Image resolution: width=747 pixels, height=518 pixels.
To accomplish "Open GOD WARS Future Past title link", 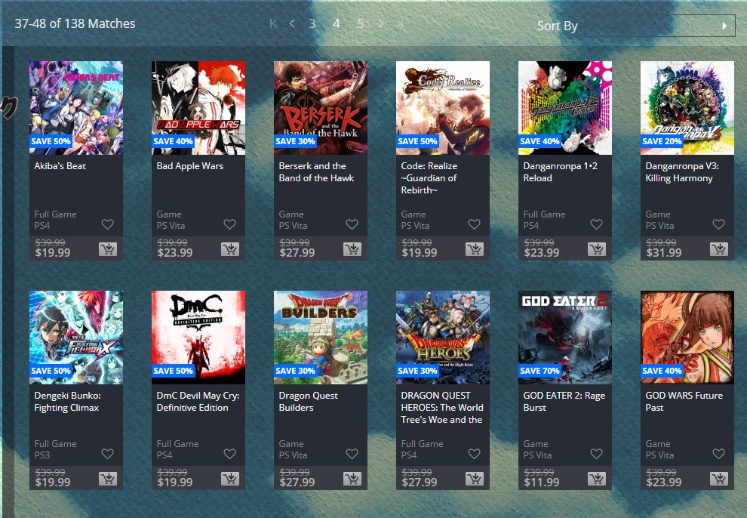I will (x=684, y=402).
